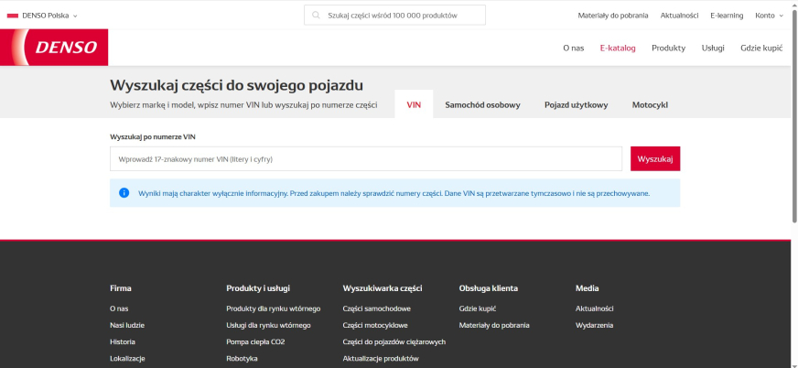Go to E-learning link
The height and width of the screenshot is (368, 798).
[727, 16]
